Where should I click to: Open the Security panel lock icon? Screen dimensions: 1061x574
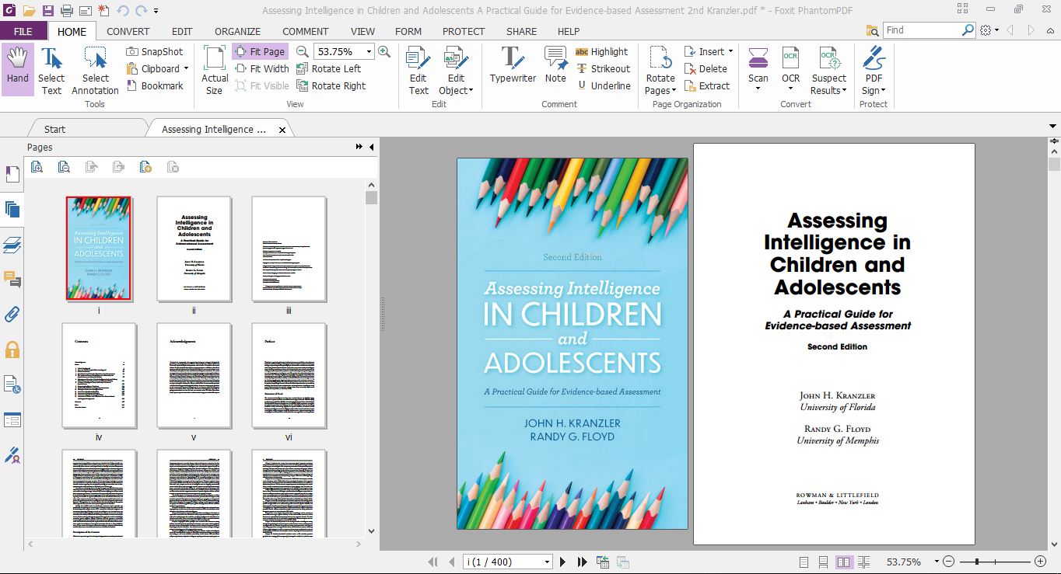tap(12, 350)
